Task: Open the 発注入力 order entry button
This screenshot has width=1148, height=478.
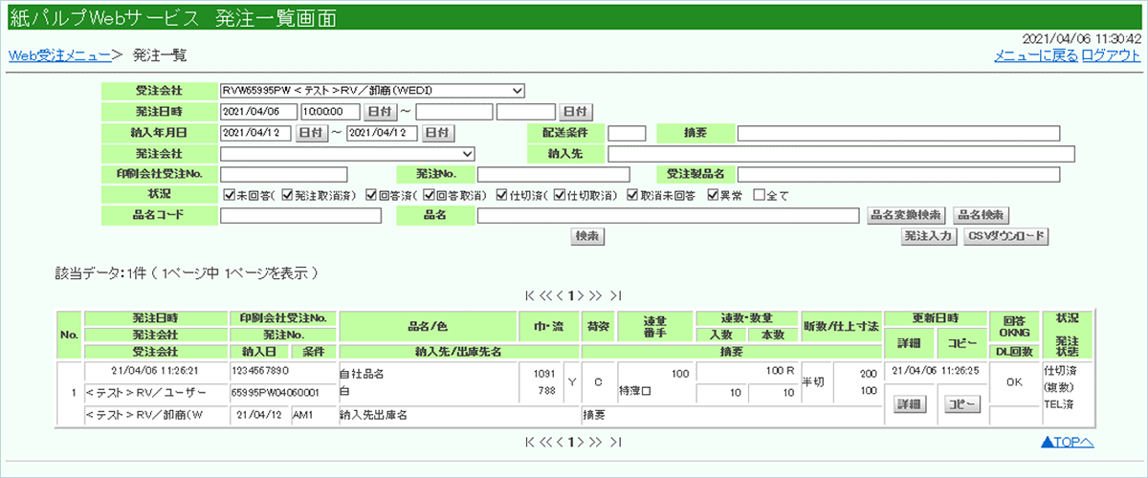Action: click(x=928, y=236)
